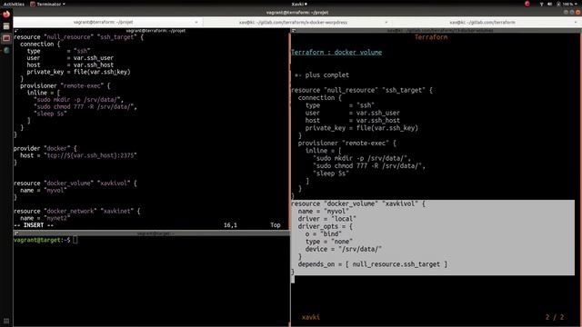Close the Terminator window

pyautogui.click(x=577, y=12)
